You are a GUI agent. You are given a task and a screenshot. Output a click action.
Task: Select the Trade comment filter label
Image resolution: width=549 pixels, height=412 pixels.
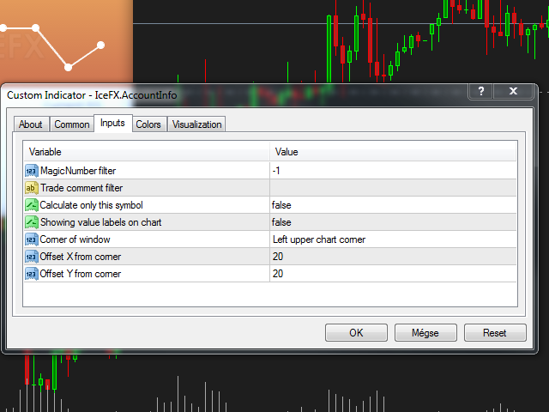(81, 188)
